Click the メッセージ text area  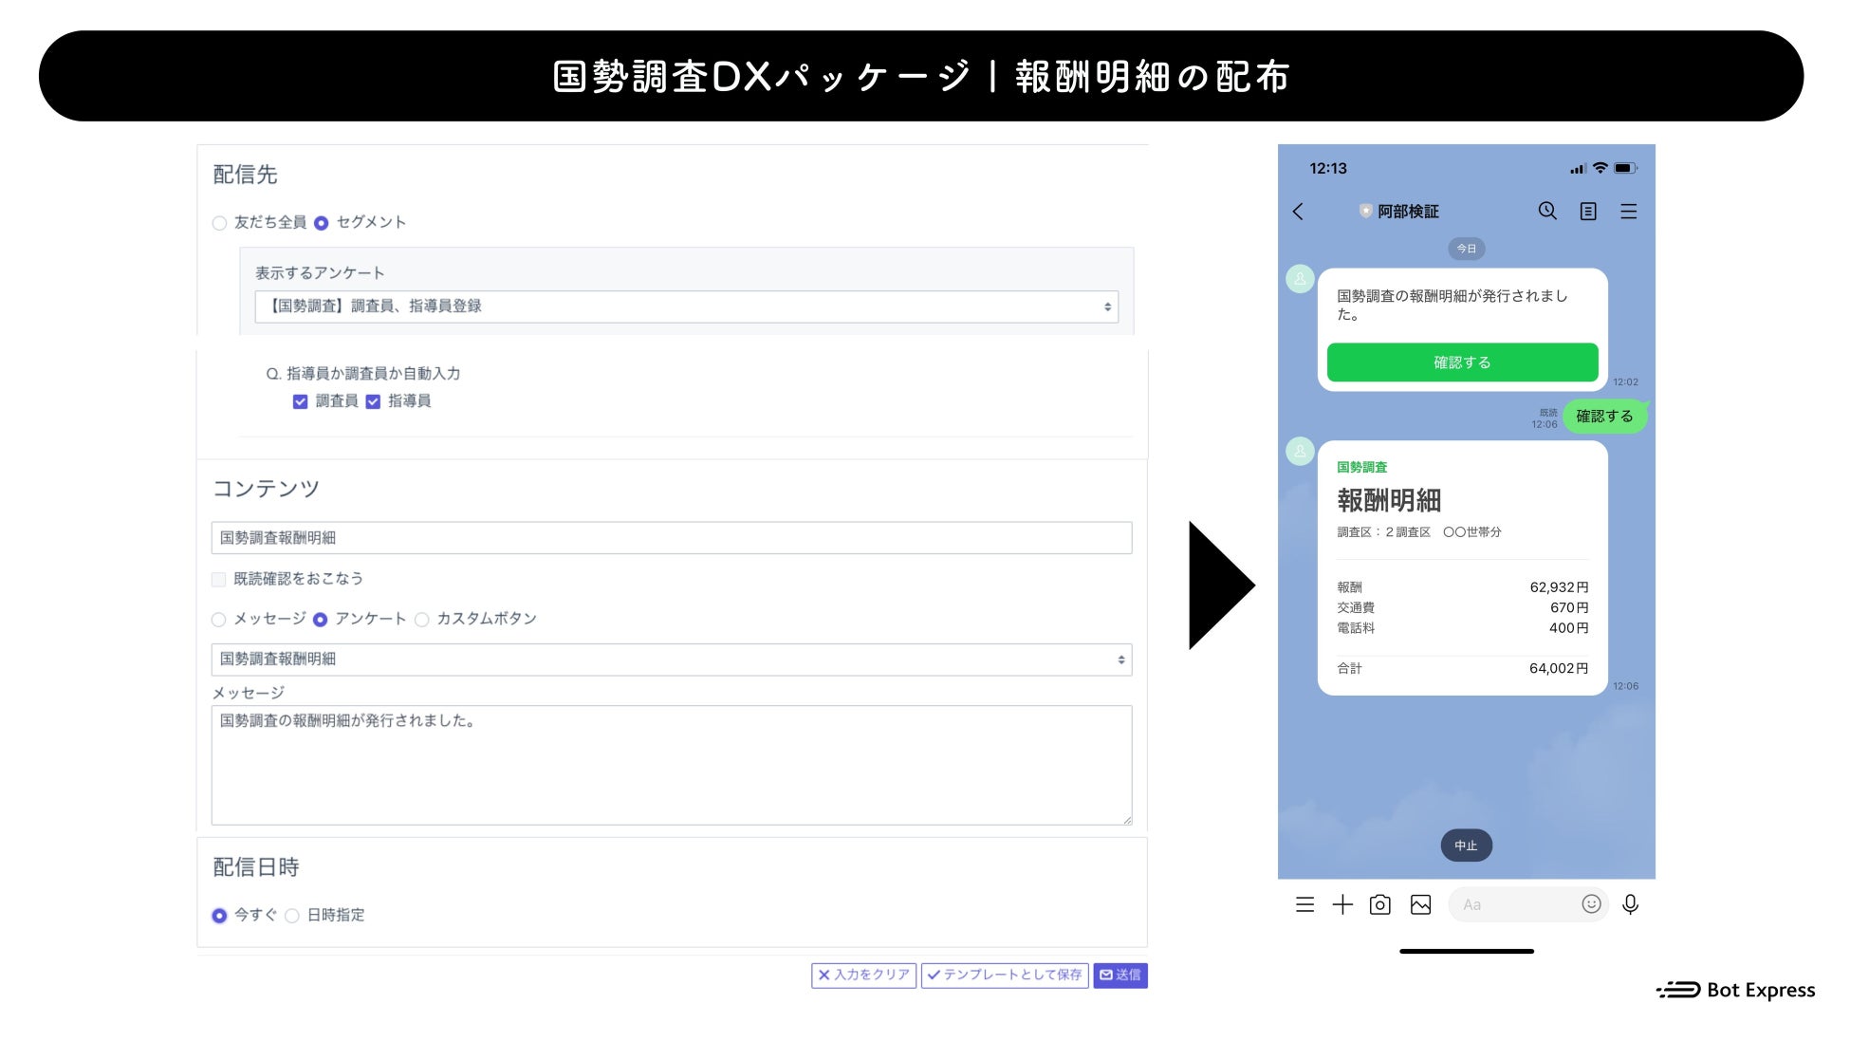(x=671, y=765)
